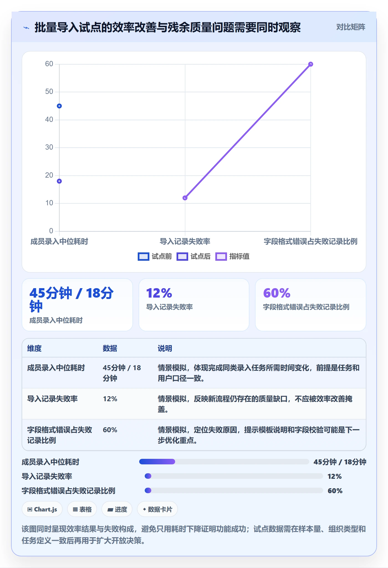This screenshot has height=568, width=388.
Task: Click the 试点前 data point at 45
Action: [x=59, y=106]
